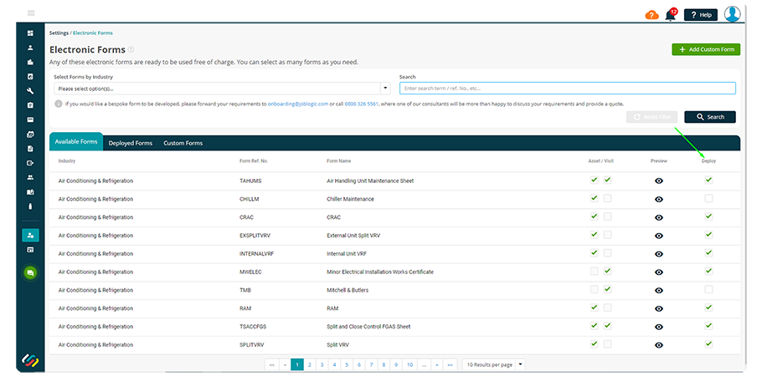Image resolution: width=762 pixels, height=376 pixels.
Task: Click the TAHUMS form reference cell
Action: coord(251,181)
